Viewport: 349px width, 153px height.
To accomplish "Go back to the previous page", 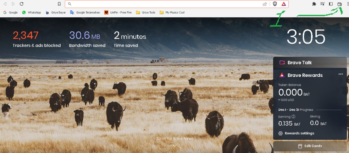I will point(5,4).
